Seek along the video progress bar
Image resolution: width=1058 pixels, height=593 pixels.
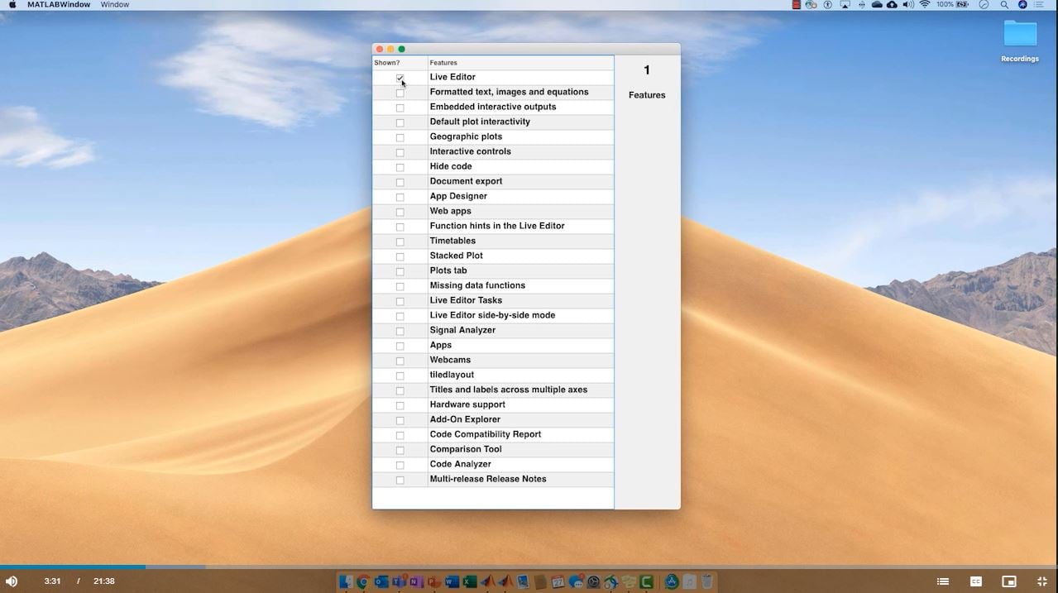529,567
